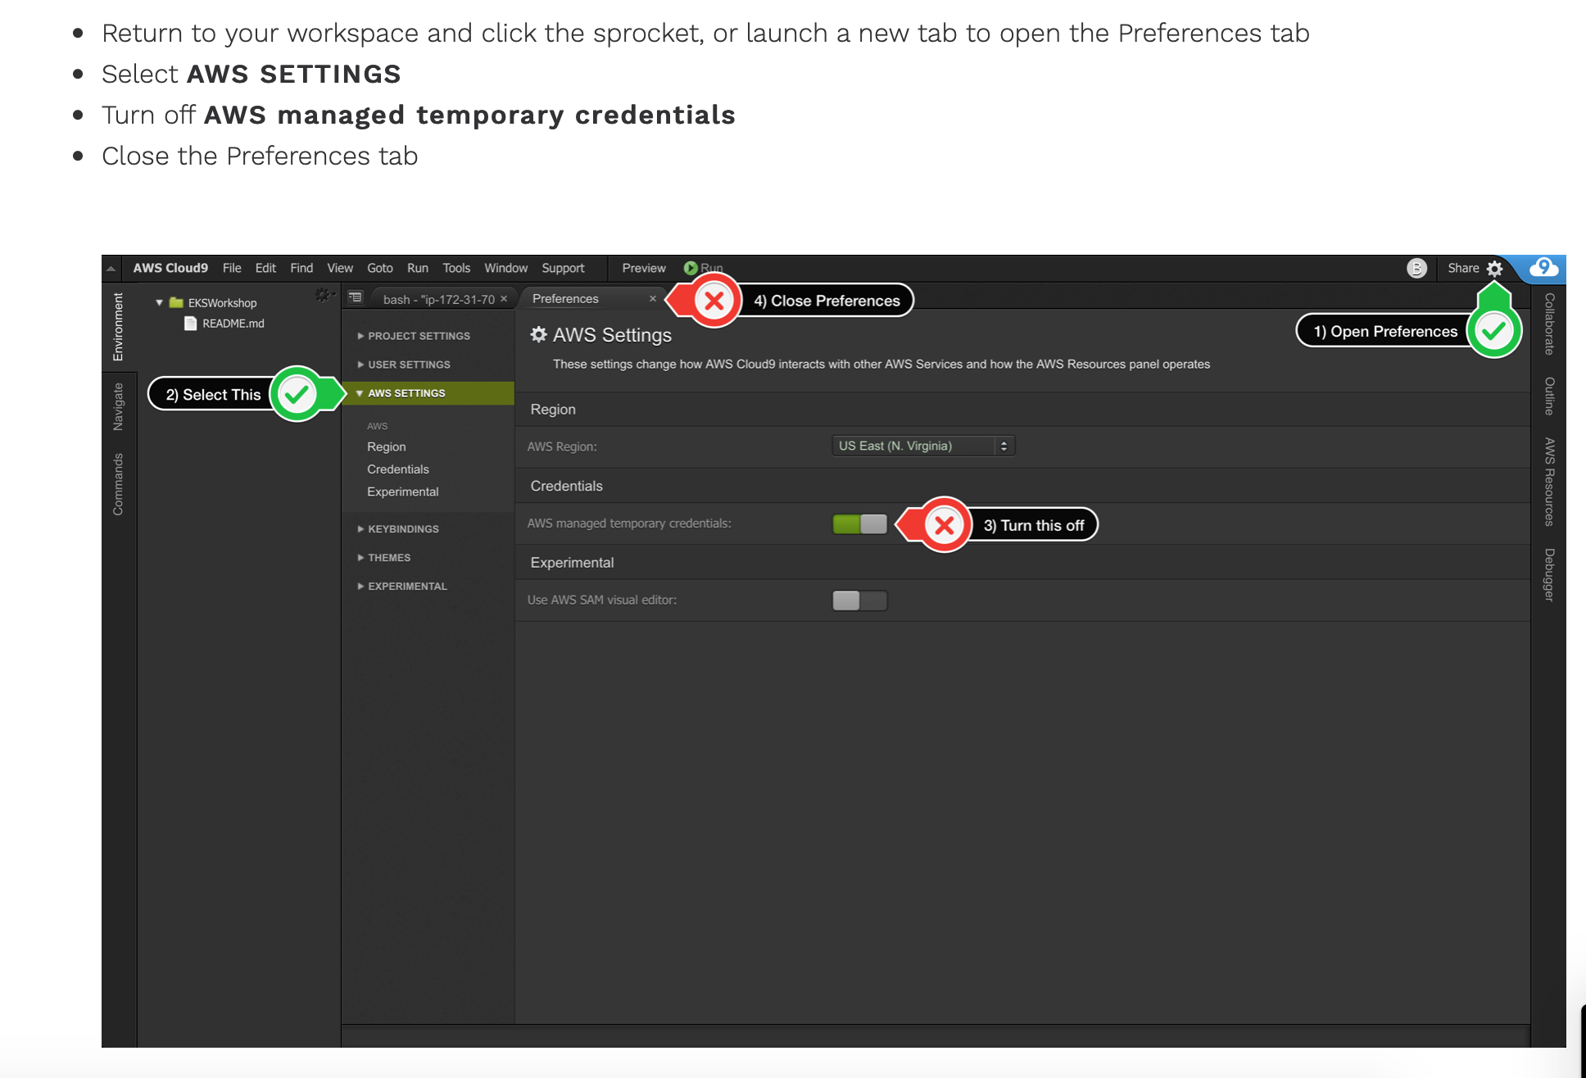Turn off AWS managed temporary credentials toggle
This screenshot has height=1078, width=1586.
coord(859,524)
